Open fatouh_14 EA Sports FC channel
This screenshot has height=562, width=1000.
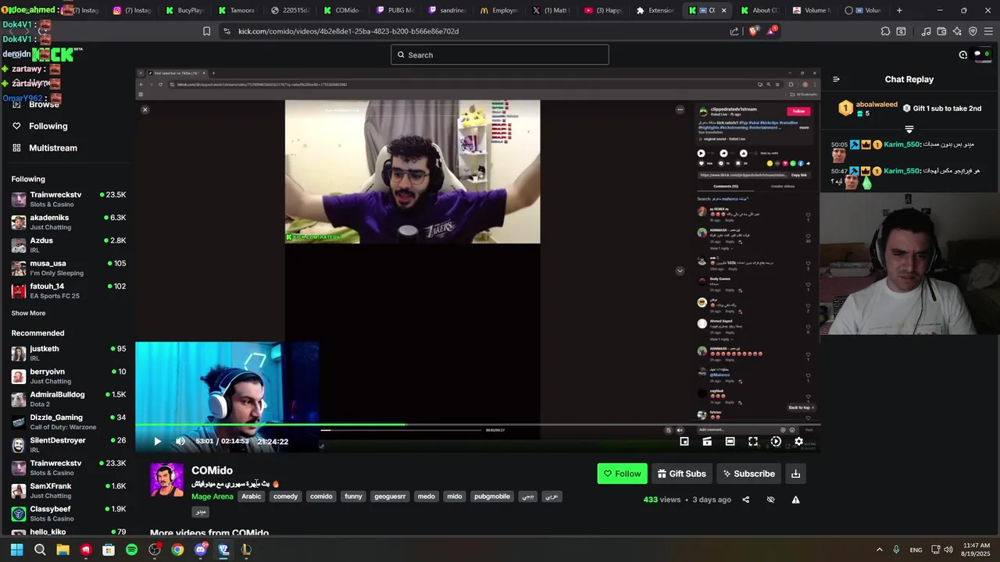point(69,290)
